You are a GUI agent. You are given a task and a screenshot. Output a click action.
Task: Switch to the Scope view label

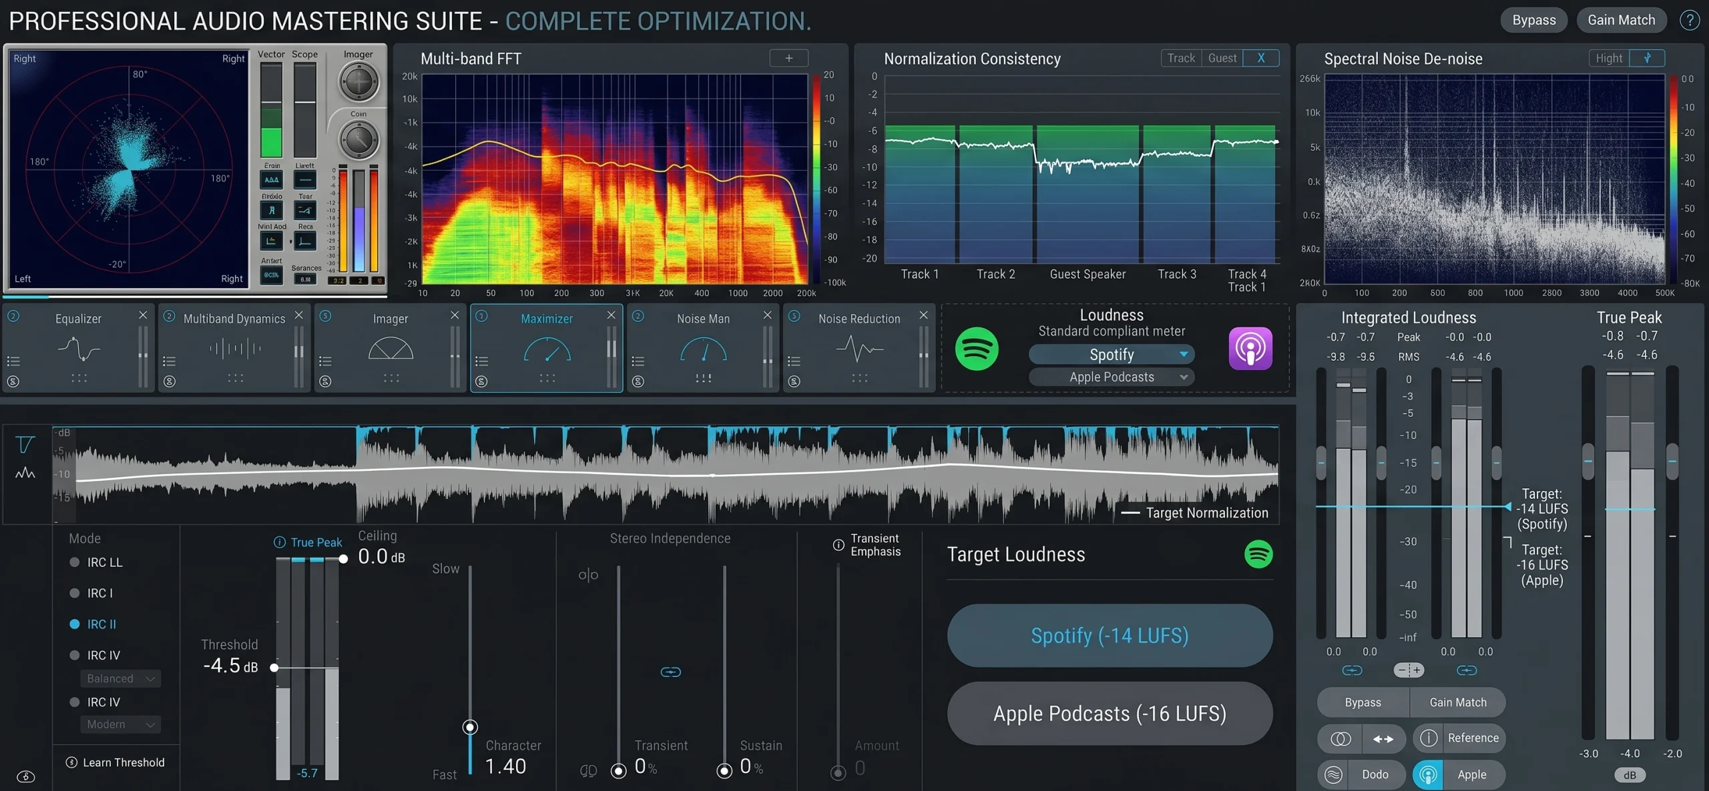(305, 54)
